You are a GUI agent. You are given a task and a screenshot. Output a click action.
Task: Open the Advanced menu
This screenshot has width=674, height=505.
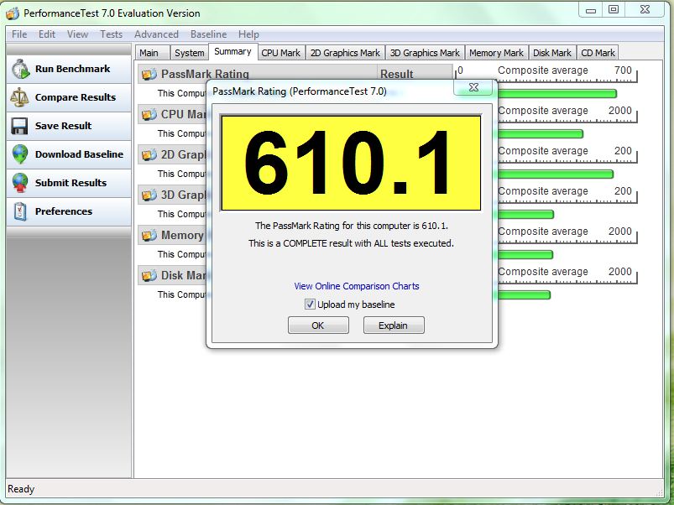coord(156,34)
